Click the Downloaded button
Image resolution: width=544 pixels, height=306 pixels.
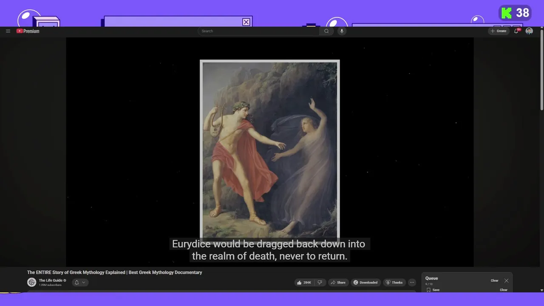click(x=365, y=282)
